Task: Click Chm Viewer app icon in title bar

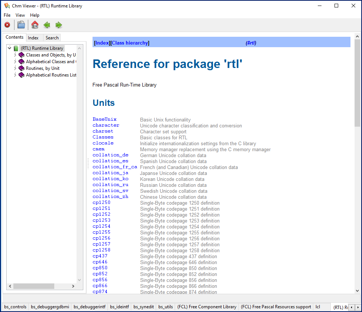Action: (x=7, y=6)
